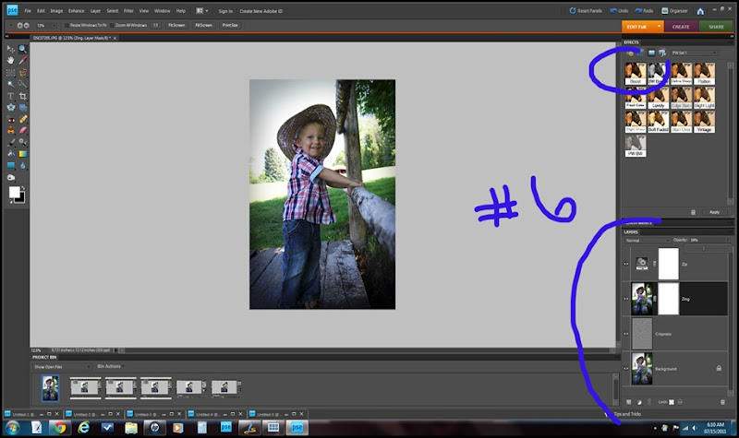The width and height of the screenshot is (739, 438).
Task: Click the Fit Screen button
Action: [178, 26]
